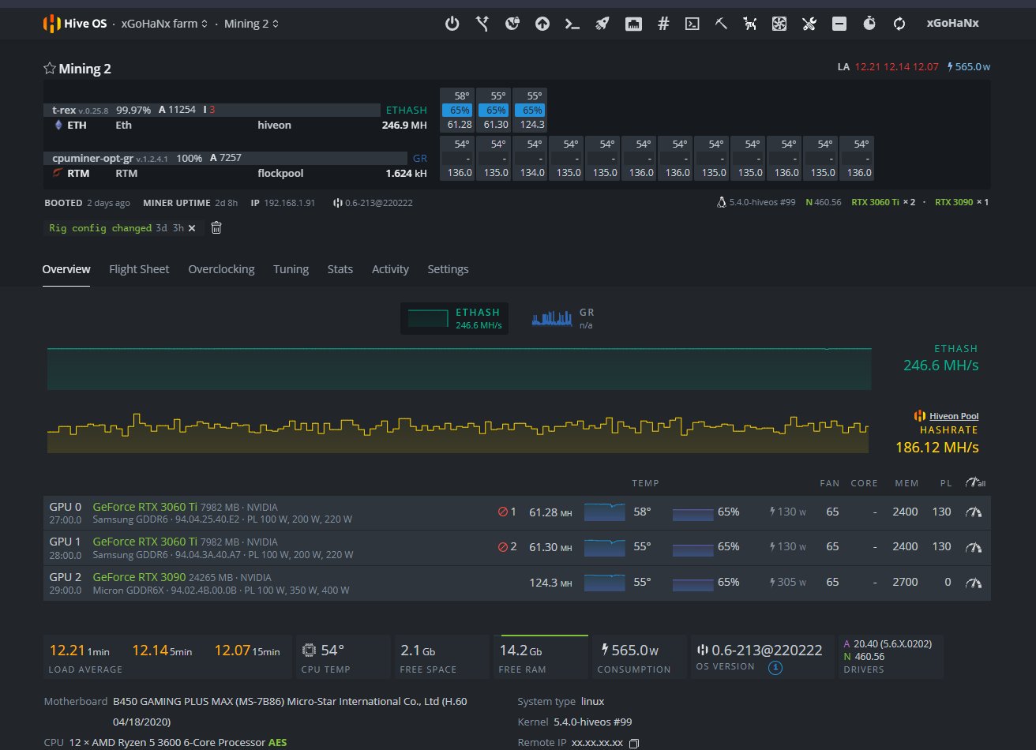Open overclock gauge icon for GPU 2 row
The image size is (1036, 750).
974,583
